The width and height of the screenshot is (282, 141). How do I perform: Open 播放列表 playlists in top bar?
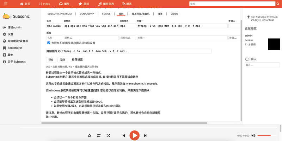point(106,4)
